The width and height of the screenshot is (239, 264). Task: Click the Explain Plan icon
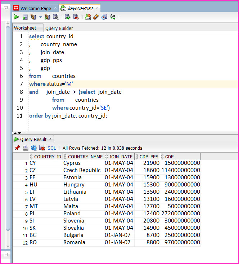pos(33,17)
